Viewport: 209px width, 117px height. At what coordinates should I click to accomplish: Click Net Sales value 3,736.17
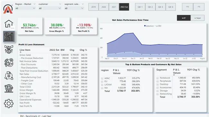55,74
